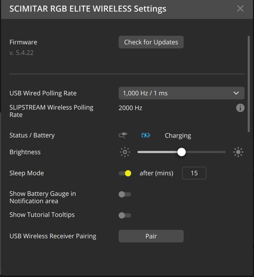Open the USB Wired Polling Rate dropdown

coord(181,93)
